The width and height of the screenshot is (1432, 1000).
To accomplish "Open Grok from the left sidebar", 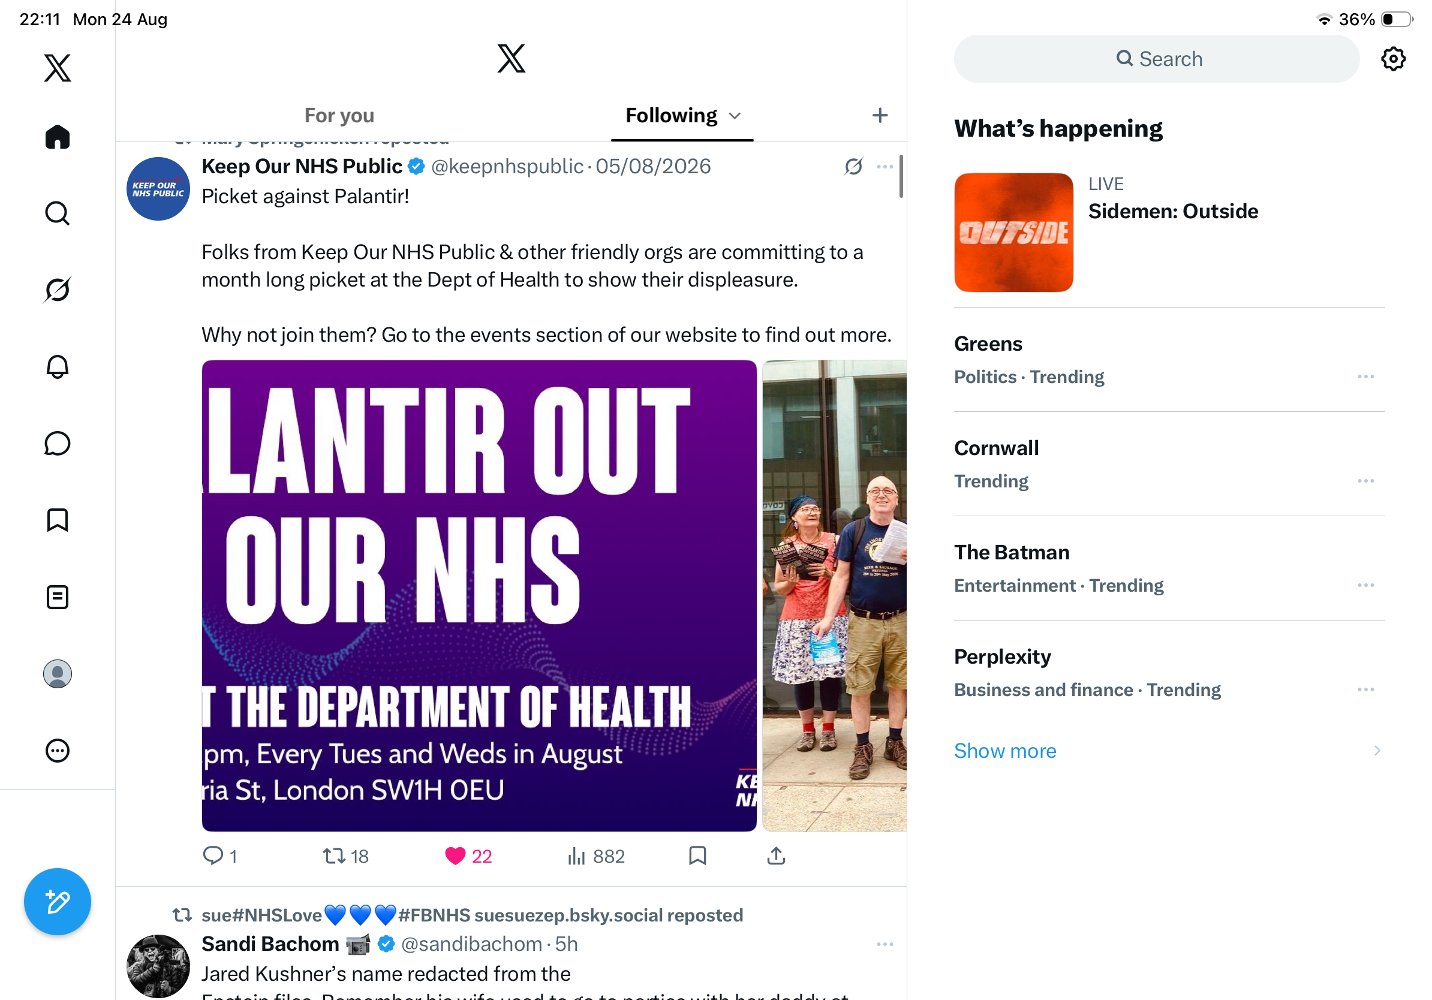I will click(x=58, y=290).
